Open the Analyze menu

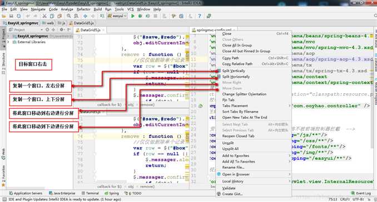tap(67, 9)
